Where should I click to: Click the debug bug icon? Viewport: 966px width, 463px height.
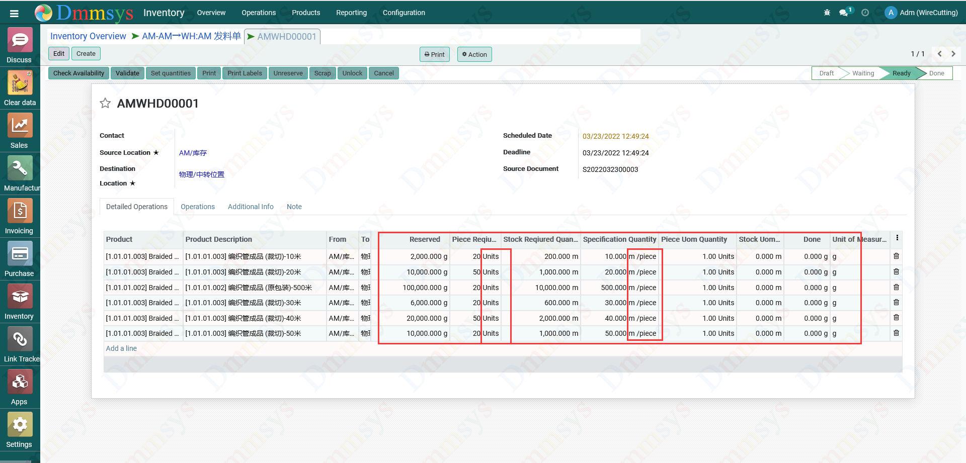[x=827, y=13]
